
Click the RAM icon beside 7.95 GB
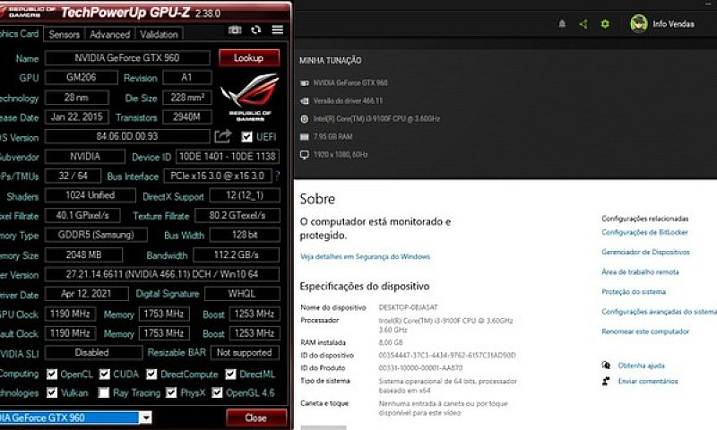pyautogui.click(x=304, y=137)
